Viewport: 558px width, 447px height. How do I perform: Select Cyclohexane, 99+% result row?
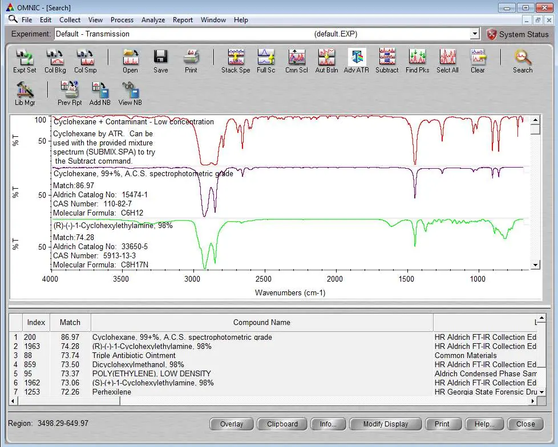[x=273, y=337]
